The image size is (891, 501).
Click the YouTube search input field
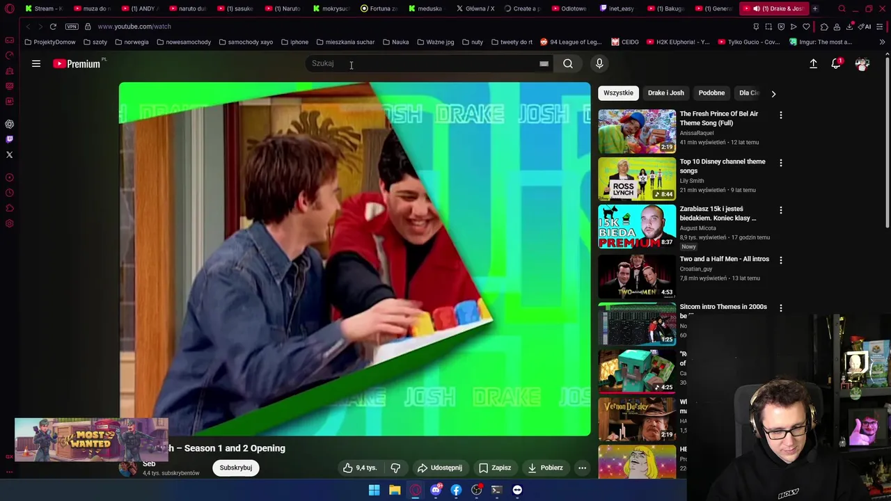click(x=421, y=63)
